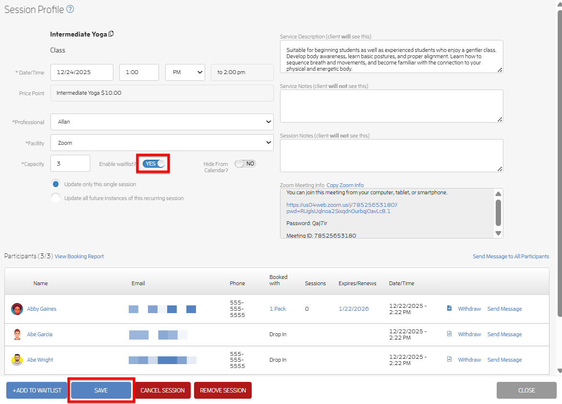This screenshot has width=562, height=404.
Task: Click the Close button
Action: coord(526,391)
